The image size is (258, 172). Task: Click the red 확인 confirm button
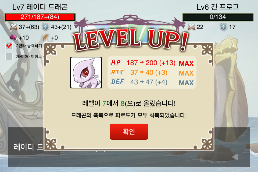coord(129,132)
